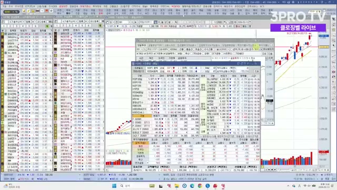The image size is (337, 190).
Task: Check the 사모펀드 checkbox
Action: pos(222,54)
